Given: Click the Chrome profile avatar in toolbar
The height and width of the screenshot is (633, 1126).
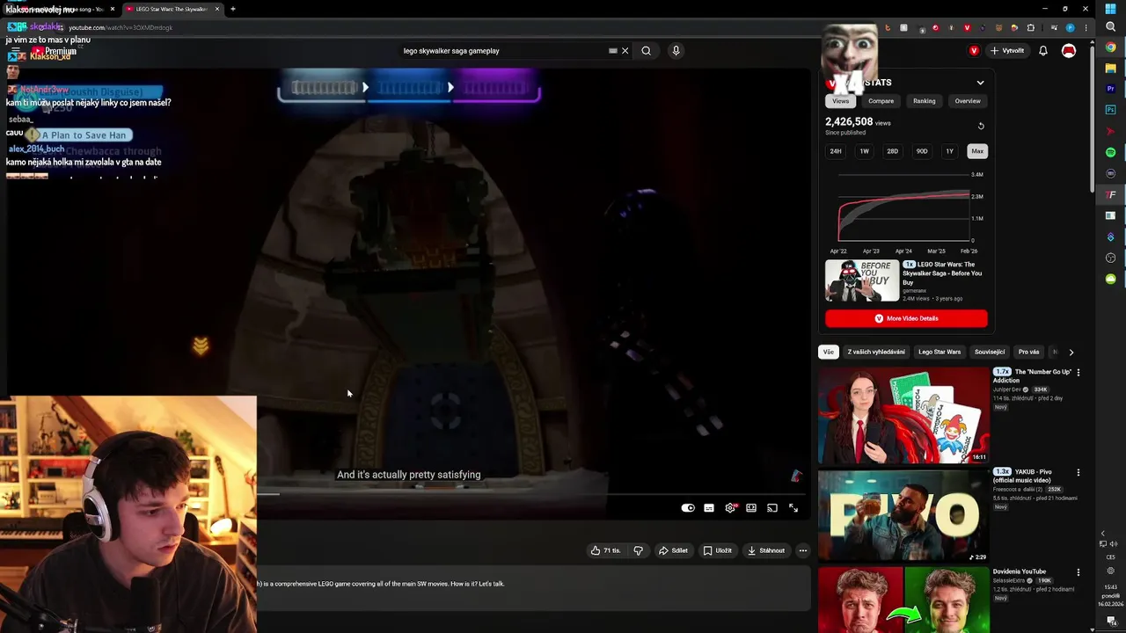Looking at the screenshot, I should coord(1071,28).
